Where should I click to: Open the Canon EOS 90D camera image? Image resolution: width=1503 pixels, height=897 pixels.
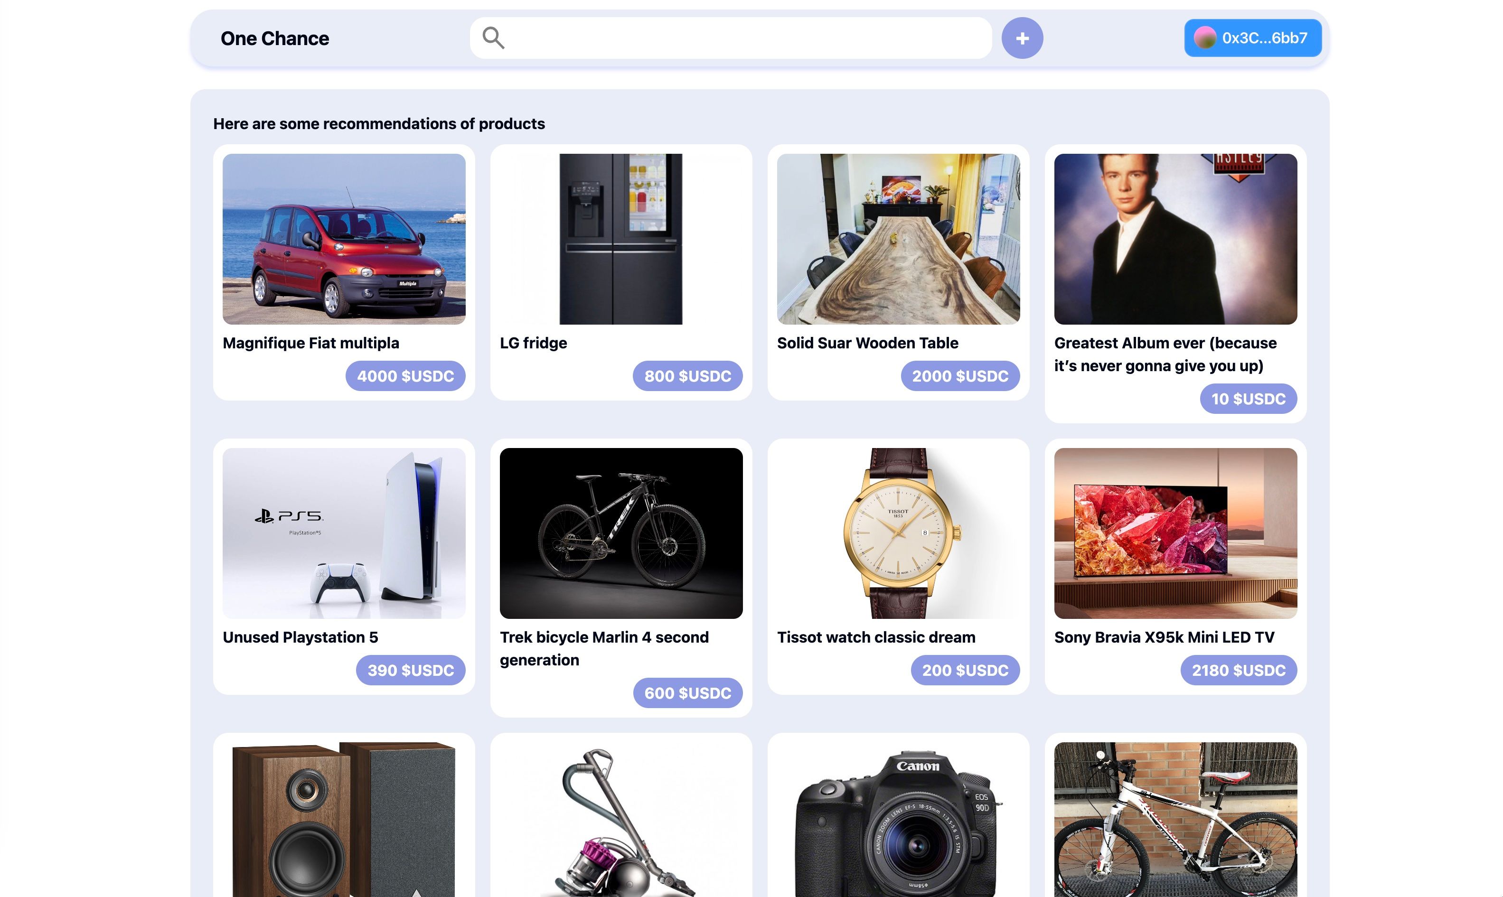tap(898, 820)
